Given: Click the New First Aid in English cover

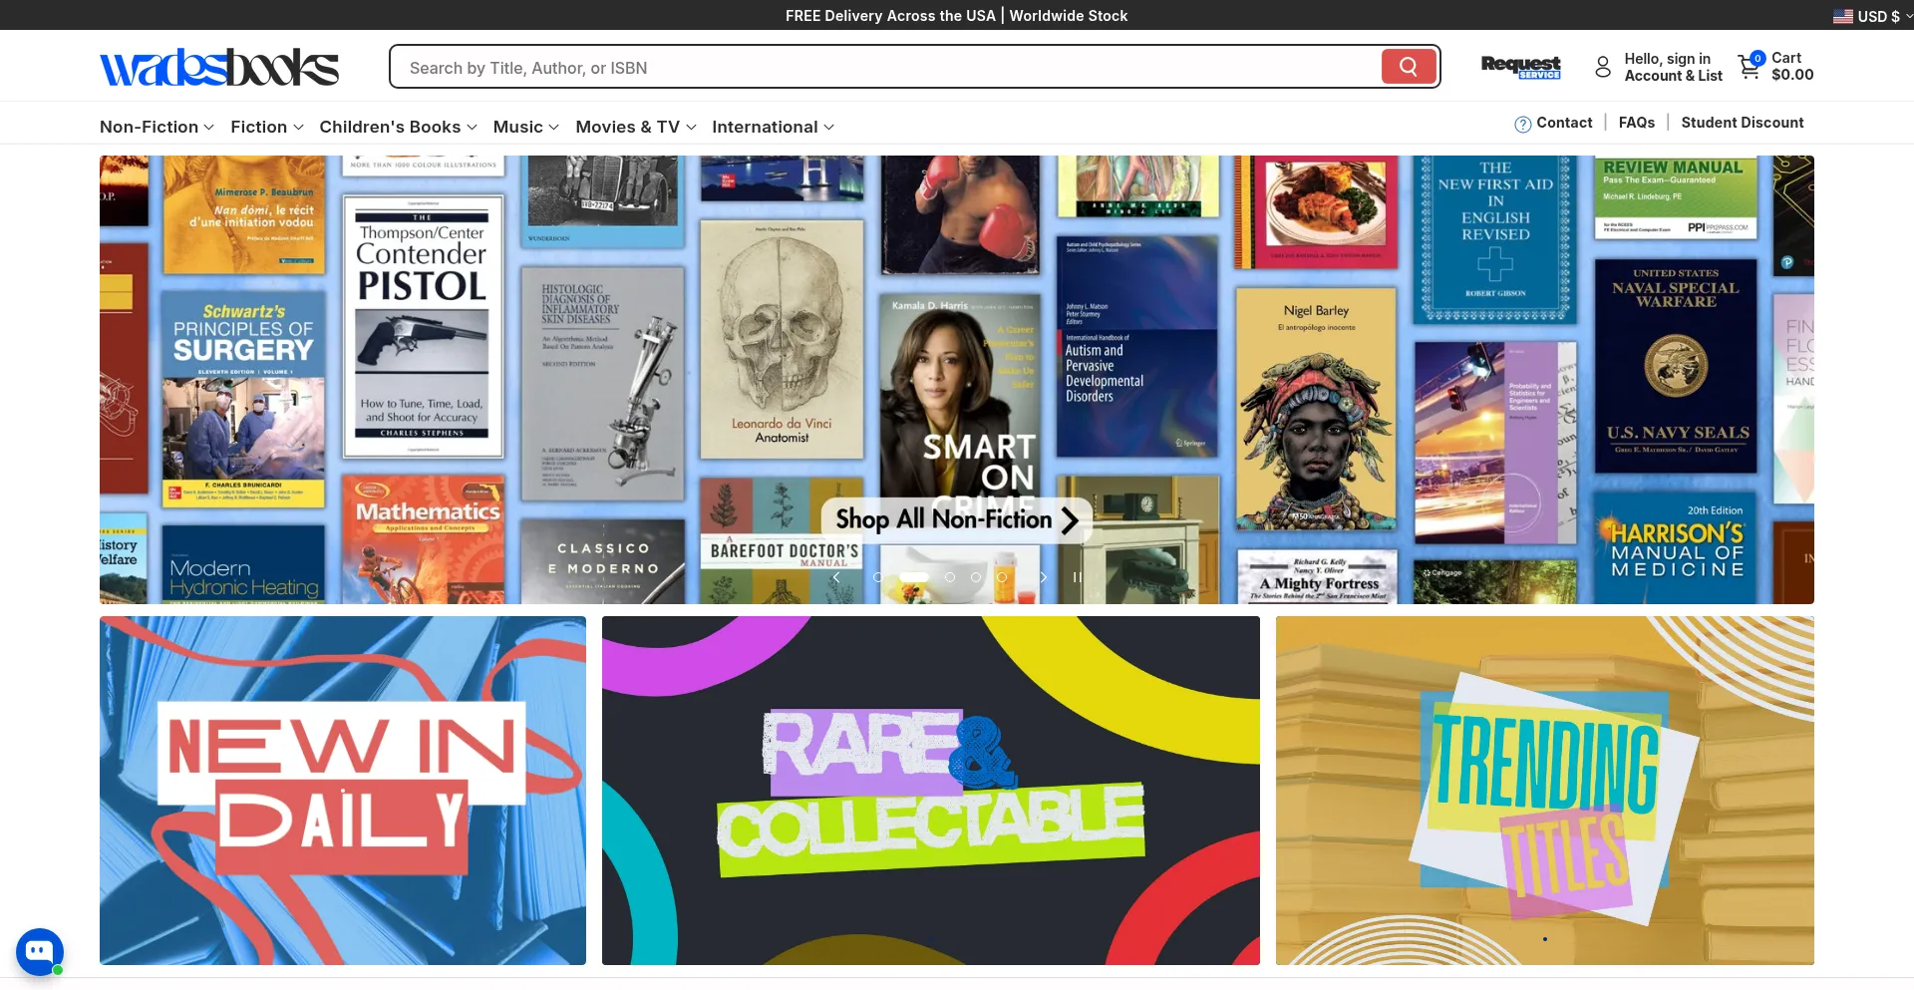Looking at the screenshot, I should 1495,237.
